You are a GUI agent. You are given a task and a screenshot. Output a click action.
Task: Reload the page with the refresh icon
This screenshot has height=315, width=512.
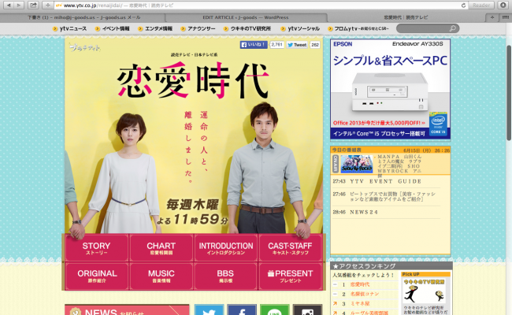[463, 6]
